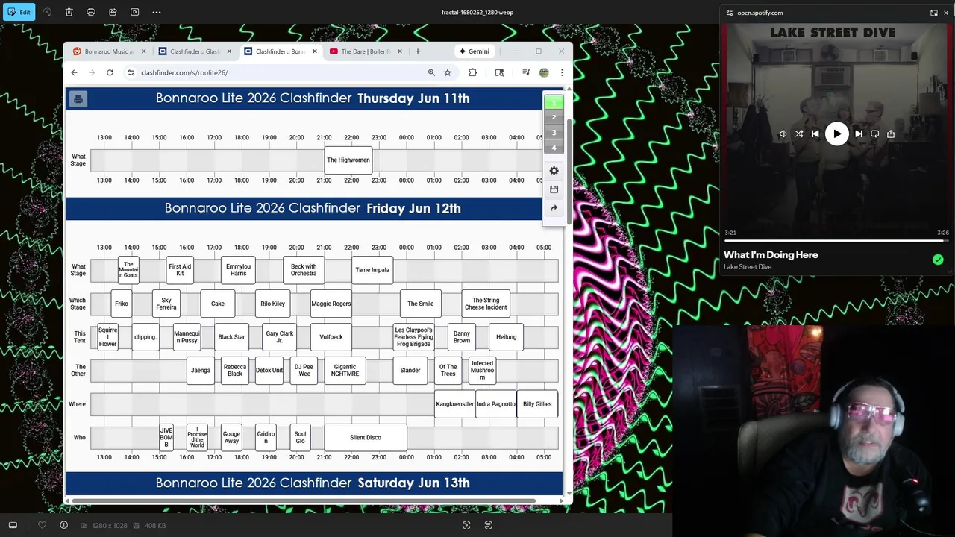Select the active Clashfinder Bonnaroo tab

pos(280,51)
